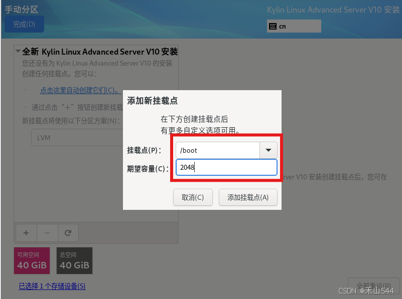This screenshot has width=402, height=299.
Task: Confirm with the 添加挂载点(A) button
Action: pos(248,197)
